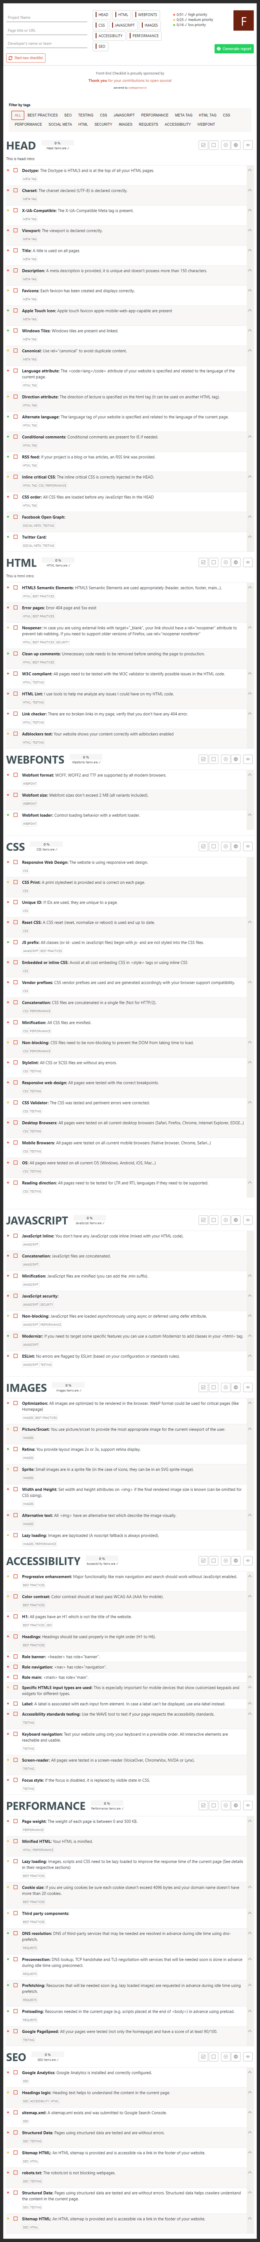Click the red F logo
Screen dimensions: 260x2242
point(242,21)
